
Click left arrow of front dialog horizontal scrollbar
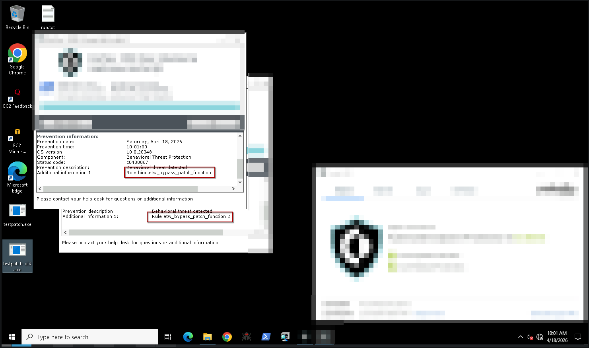tap(40, 189)
